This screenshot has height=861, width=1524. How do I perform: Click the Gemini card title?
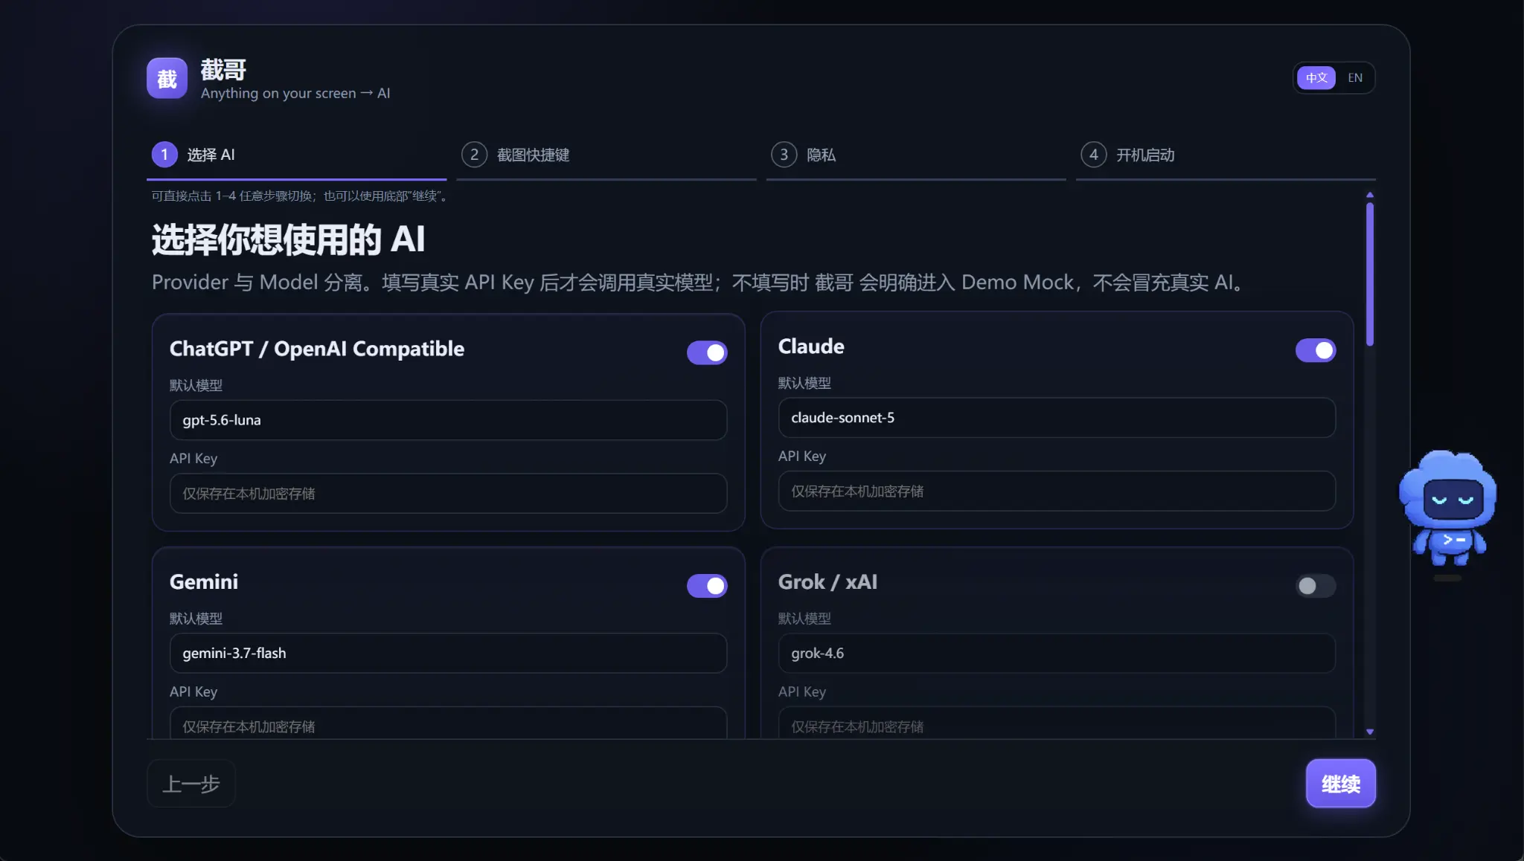click(204, 582)
